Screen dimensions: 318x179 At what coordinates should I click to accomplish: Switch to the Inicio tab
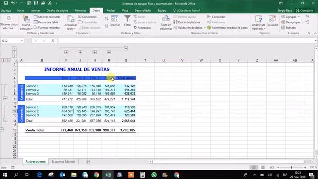(20, 11)
